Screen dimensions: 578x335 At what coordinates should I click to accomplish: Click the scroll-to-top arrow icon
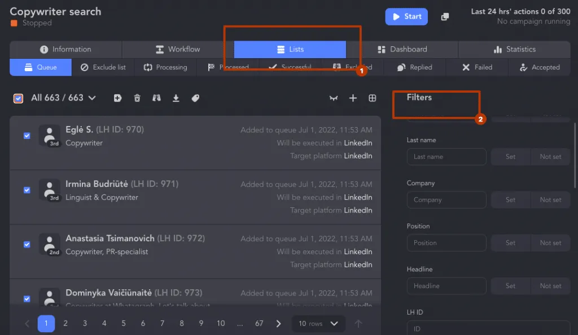358,324
